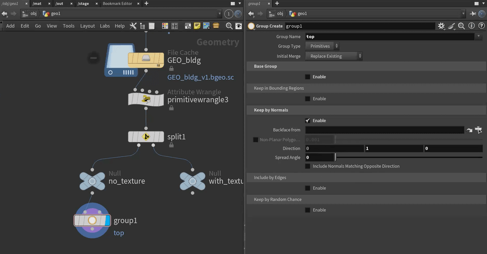Toggle the pin icon on parameter pane

coord(473,13)
